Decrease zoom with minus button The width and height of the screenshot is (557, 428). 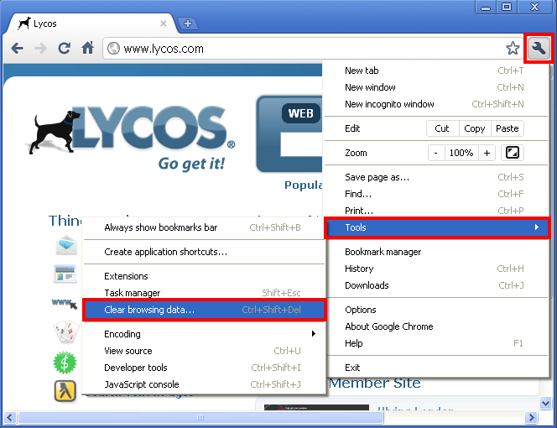pos(436,153)
